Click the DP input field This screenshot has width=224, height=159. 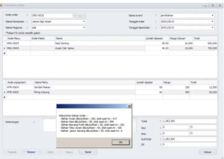point(190,145)
